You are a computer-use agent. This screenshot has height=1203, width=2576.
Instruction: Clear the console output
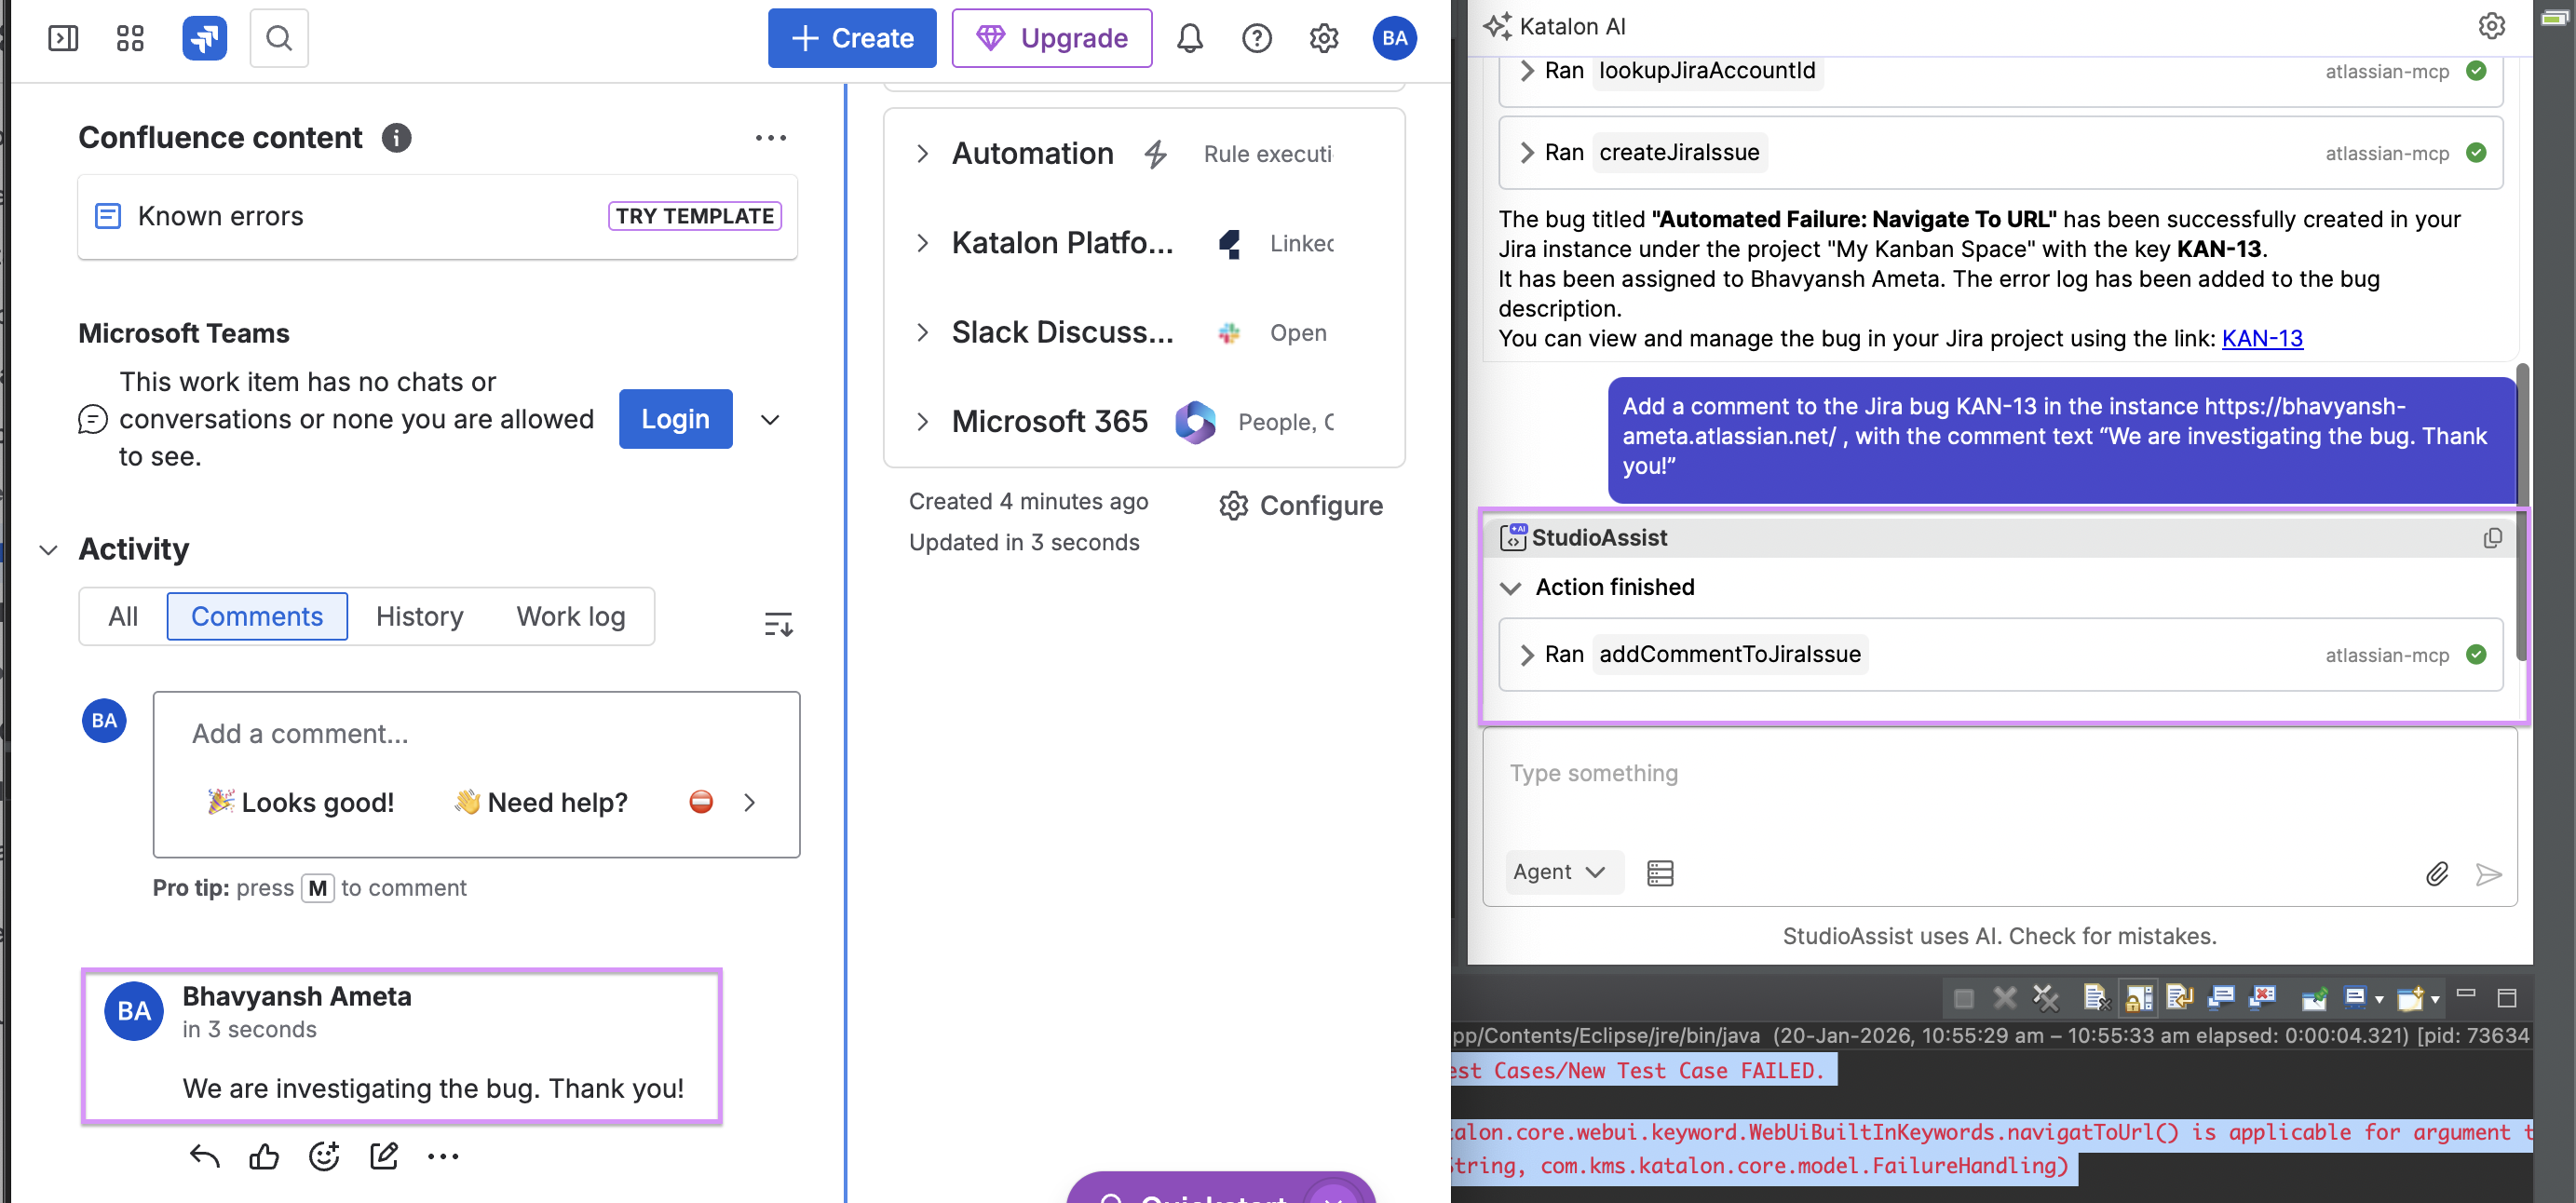pyautogui.click(x=2097, y=998)
